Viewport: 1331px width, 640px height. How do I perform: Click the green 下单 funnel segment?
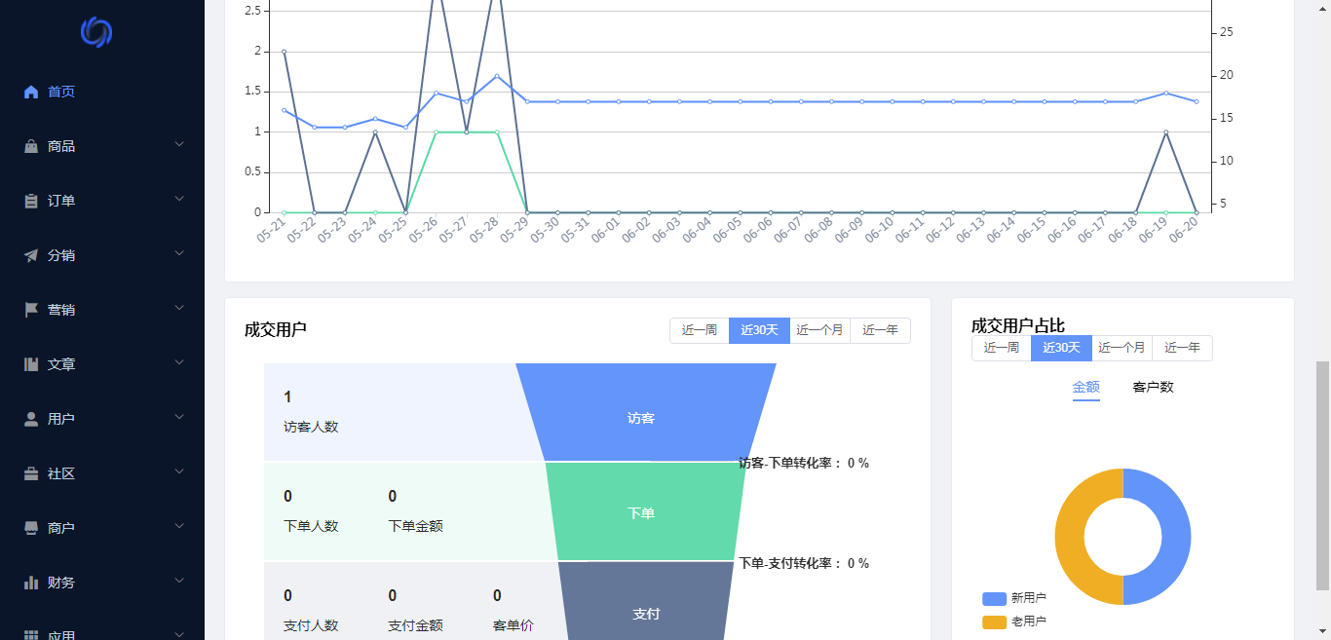pyautogui.click(x=644, y=511)
